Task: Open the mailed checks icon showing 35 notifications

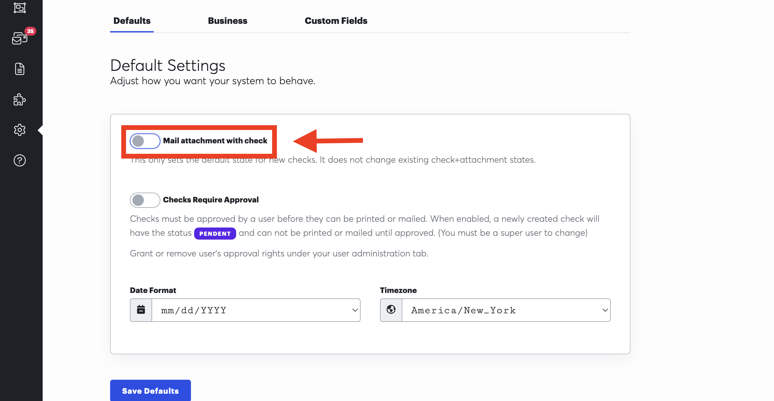Action: [19, 39]
